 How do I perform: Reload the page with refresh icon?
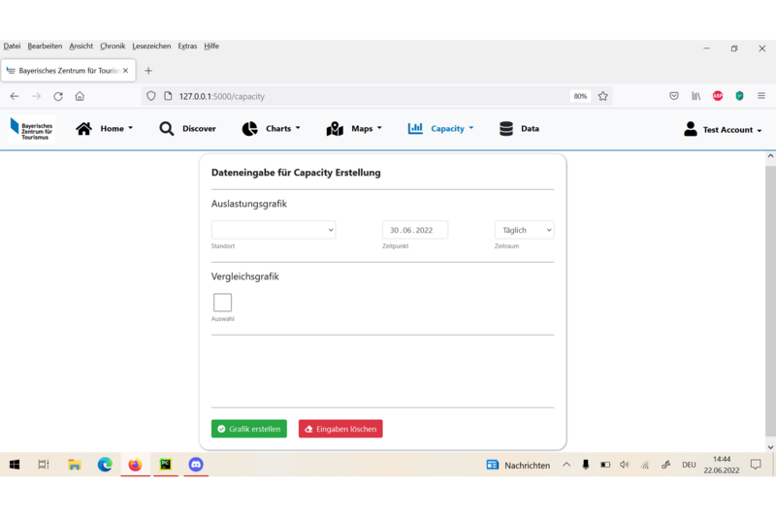click(x=58, y=96)
